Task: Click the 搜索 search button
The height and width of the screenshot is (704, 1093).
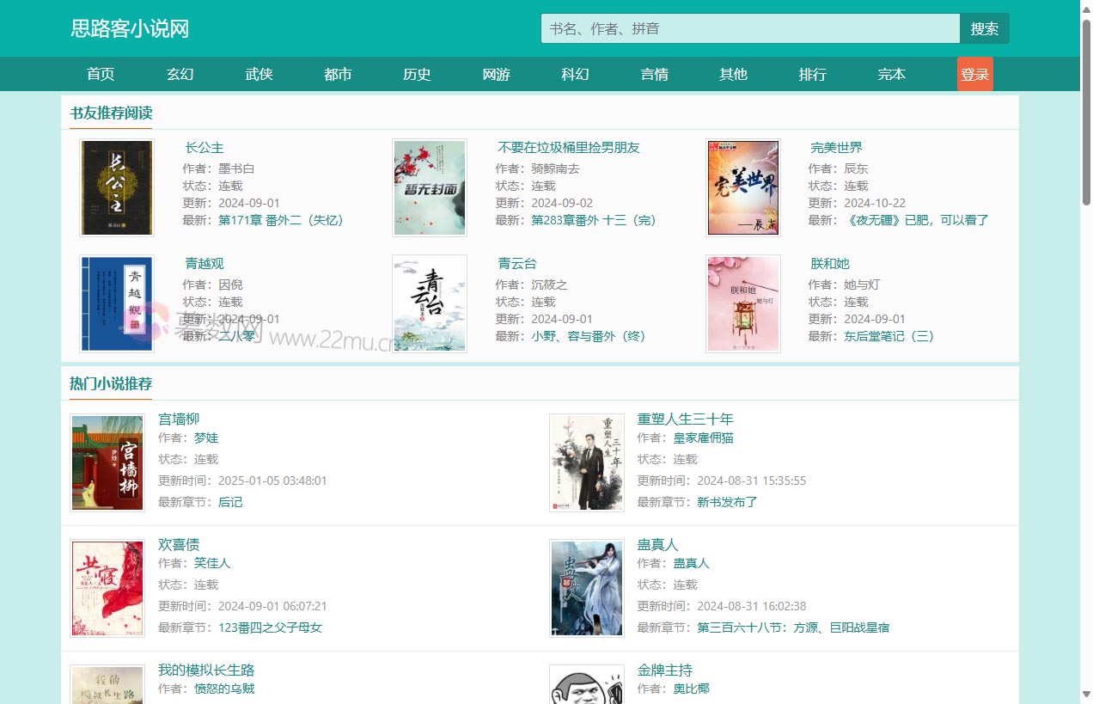Action: point(984,28)
